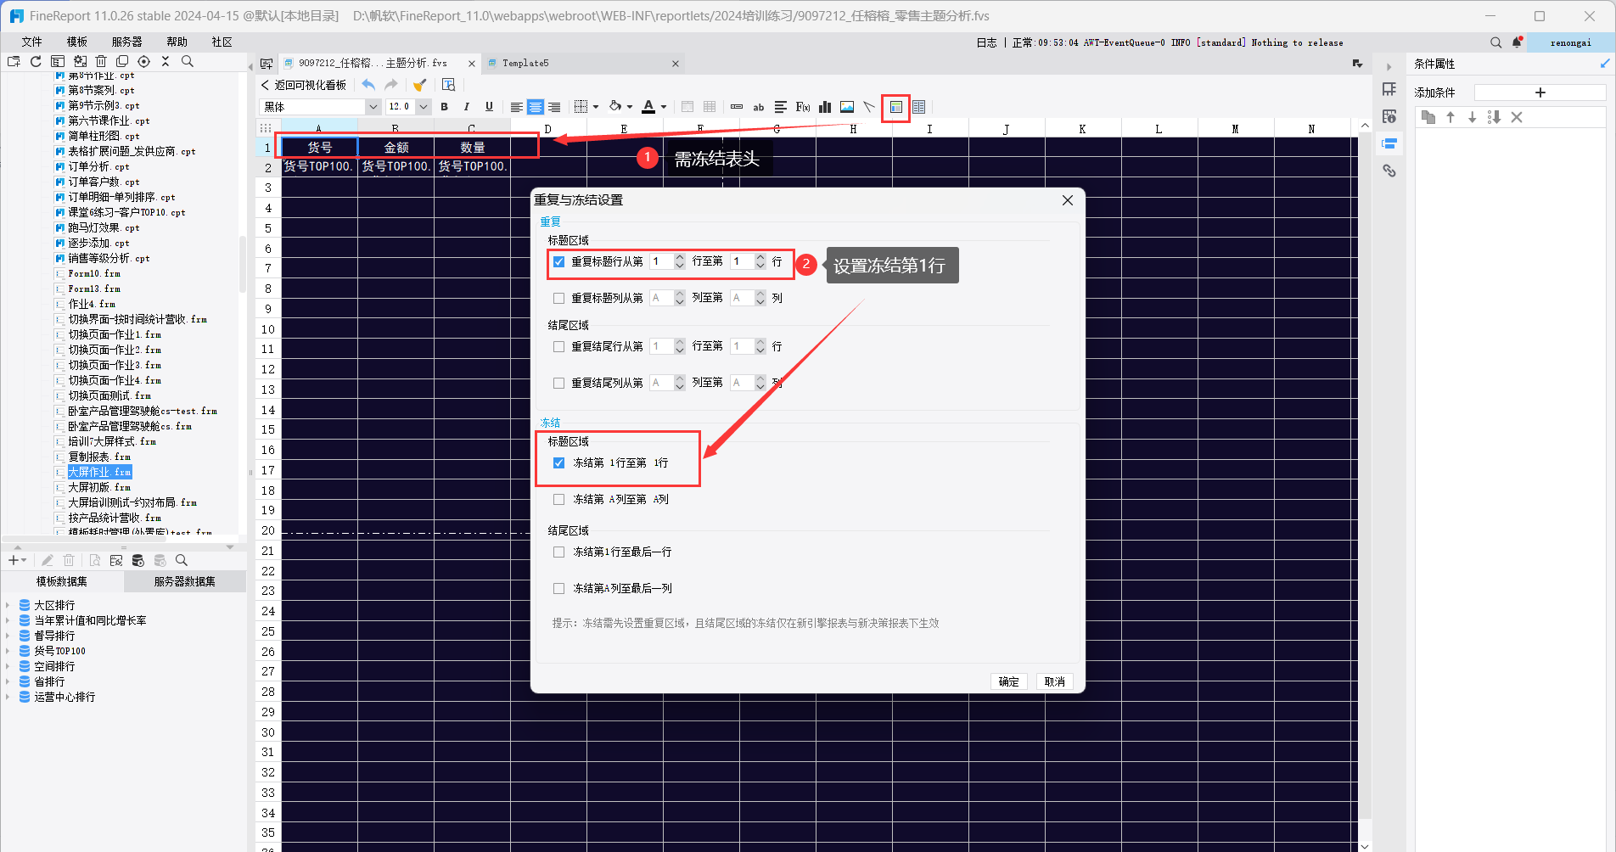Viewport: 1616px width, 852px height.
Task: Click the new folder icon in file panel
Action: (14, 61)
